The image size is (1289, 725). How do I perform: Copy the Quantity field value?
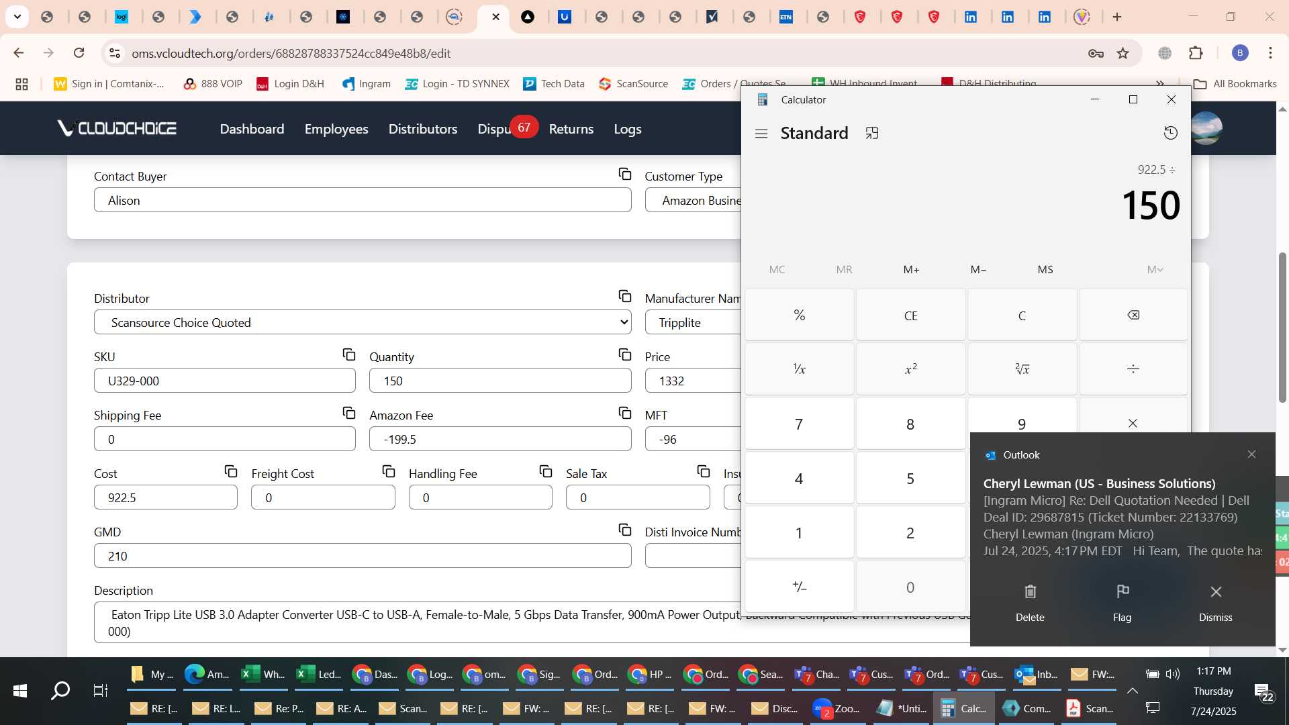625,354
